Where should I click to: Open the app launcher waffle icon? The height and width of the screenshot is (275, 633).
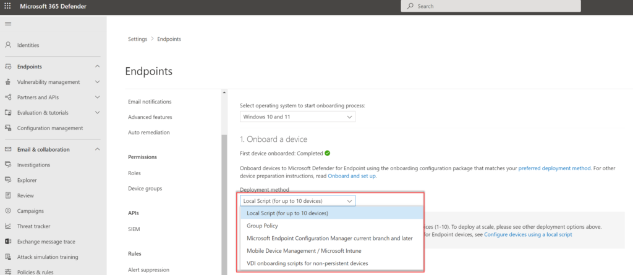[x=7, y=6]
